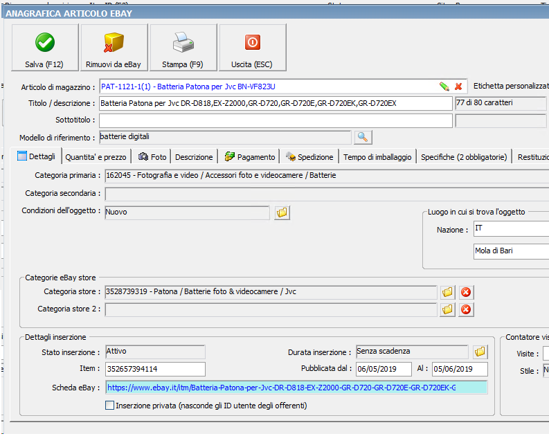The image size is (549, 445).
Task: Click the Durata inserzione Senza scadenza field
Action: (412, 352)
